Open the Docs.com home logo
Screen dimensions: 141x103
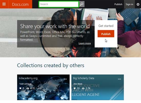[x=20, y=4]
